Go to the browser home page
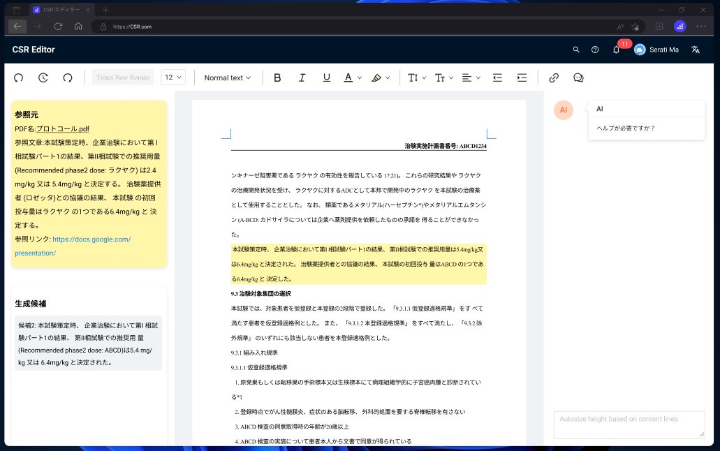The height and width of the screenshot is (451, 720). point(78,26)
